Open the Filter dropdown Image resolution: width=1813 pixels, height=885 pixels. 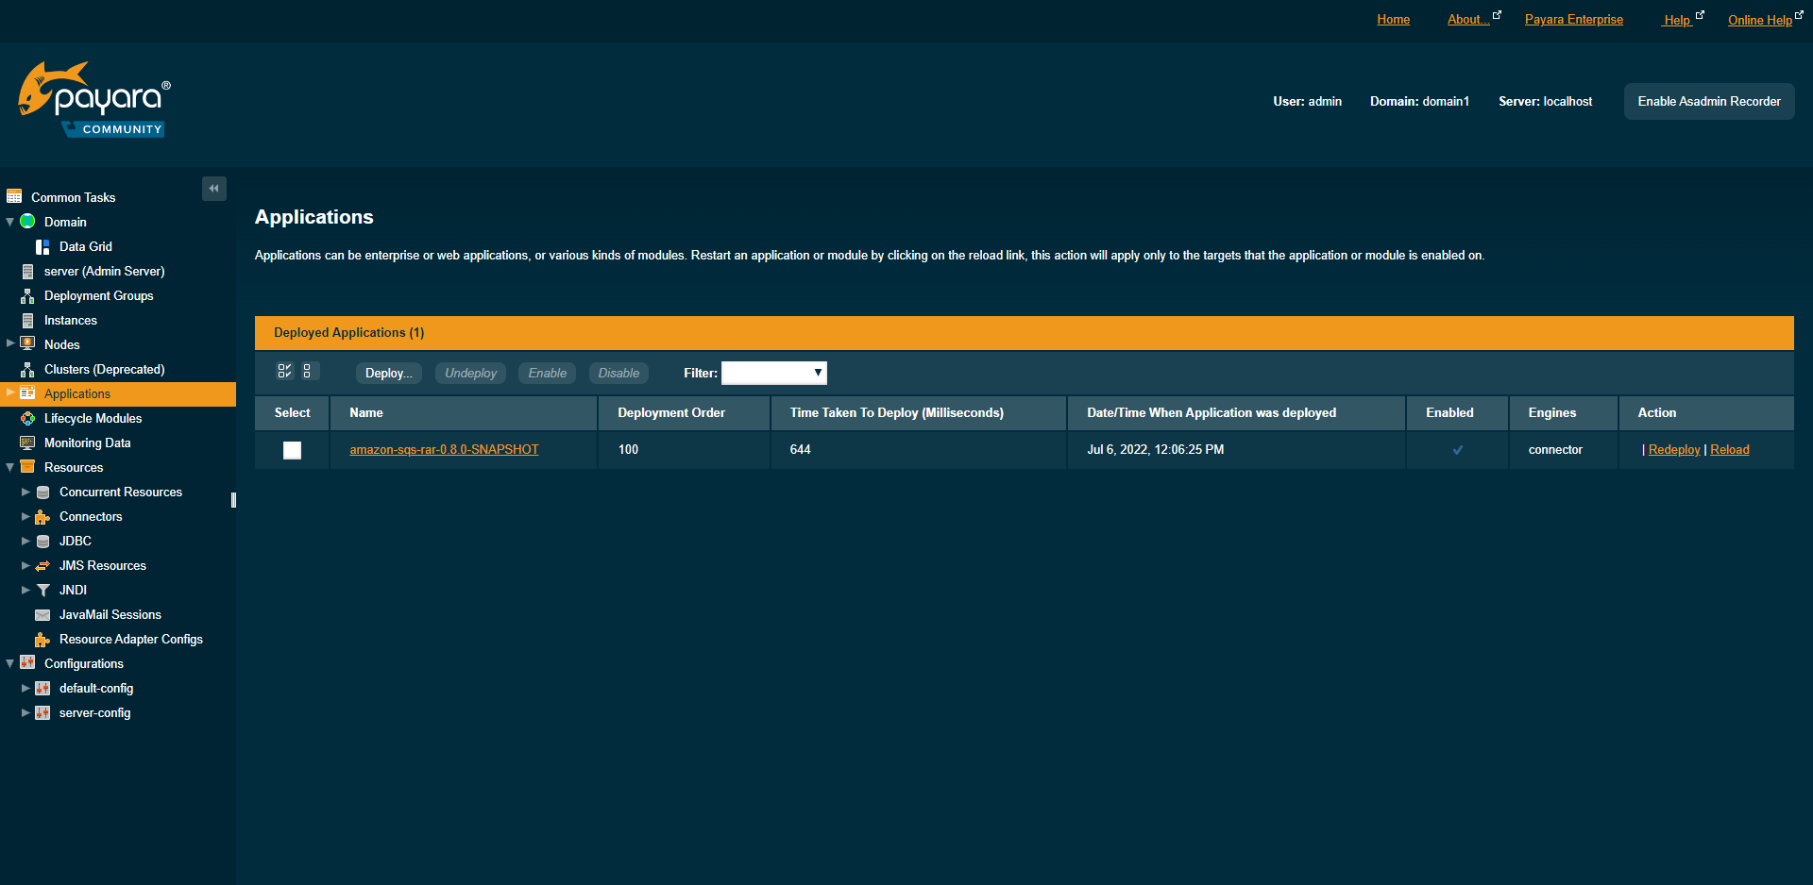point(773,373)
